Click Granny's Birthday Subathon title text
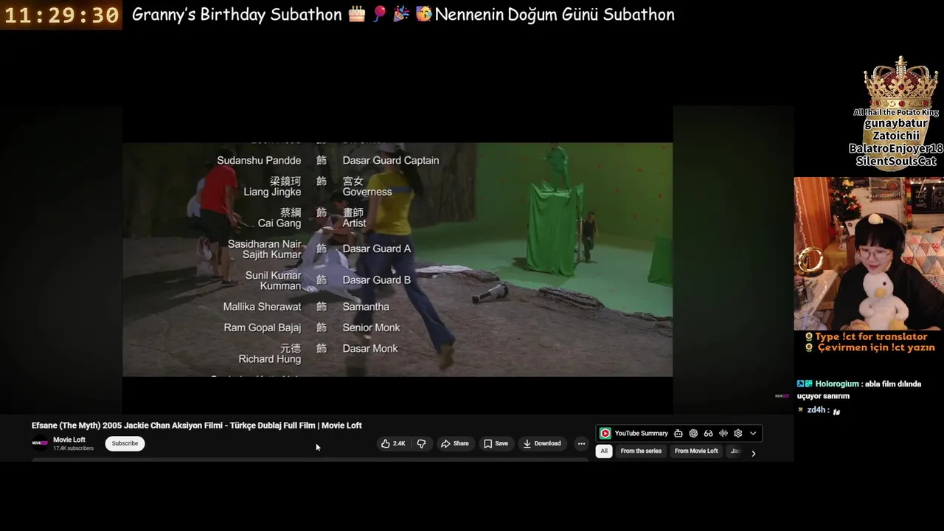The image size is (944, 531). pos(237,15)
